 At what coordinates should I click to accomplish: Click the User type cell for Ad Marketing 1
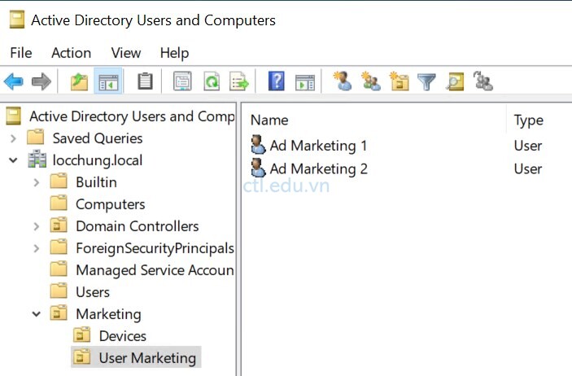click(x=527, y=146)
